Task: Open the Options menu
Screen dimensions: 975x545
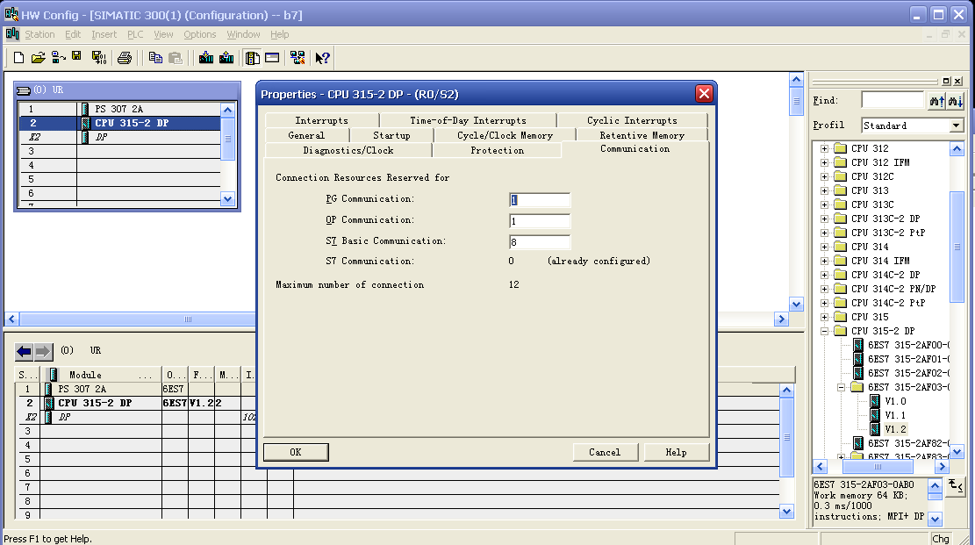Action: [199, 34]
